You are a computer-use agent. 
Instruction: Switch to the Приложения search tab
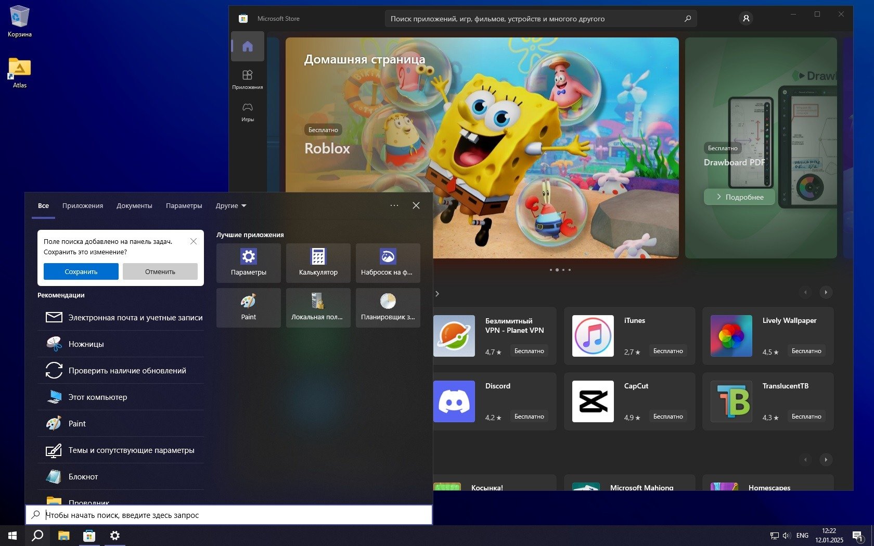pos(83,206)
